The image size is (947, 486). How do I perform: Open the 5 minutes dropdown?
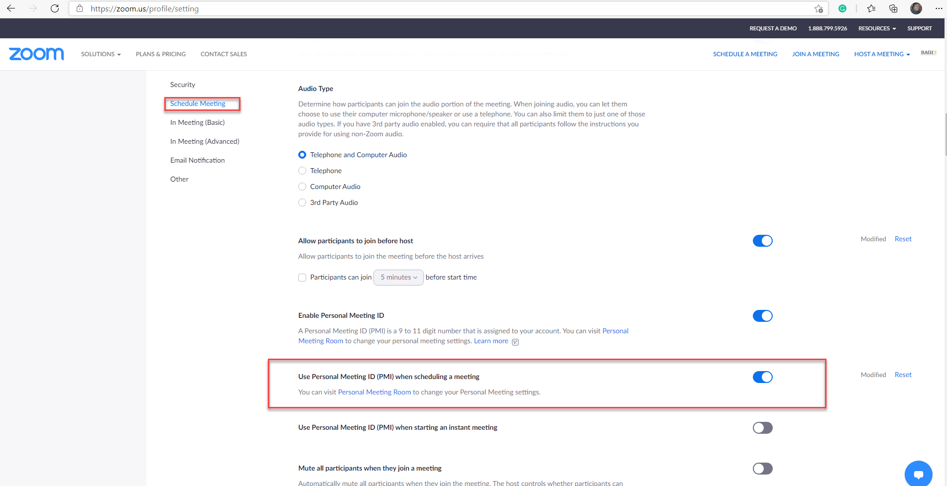pos(398,277)
